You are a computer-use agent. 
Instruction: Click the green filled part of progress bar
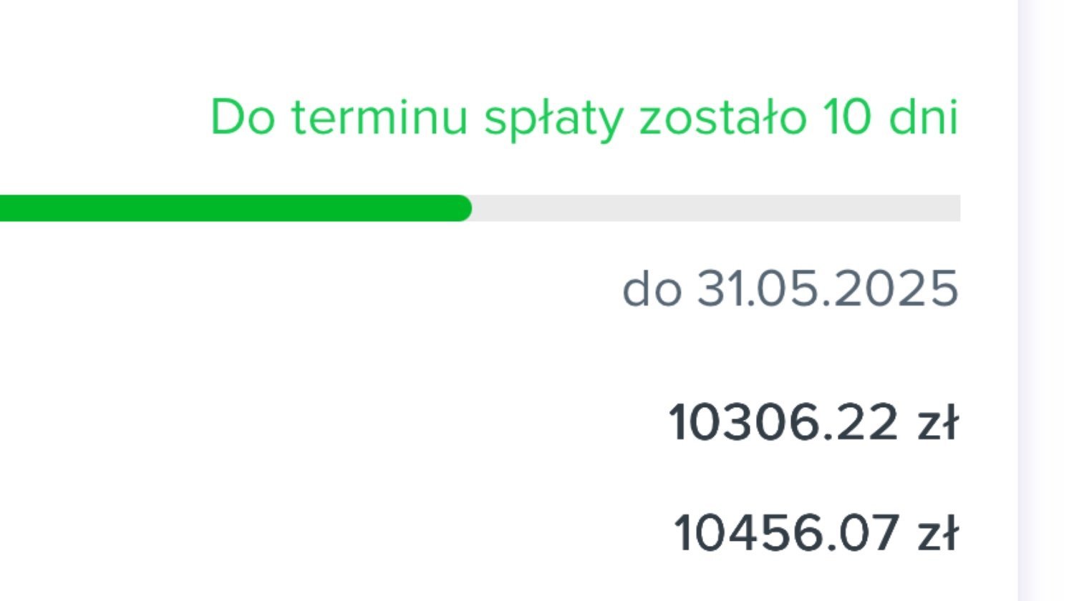point(236,208)
